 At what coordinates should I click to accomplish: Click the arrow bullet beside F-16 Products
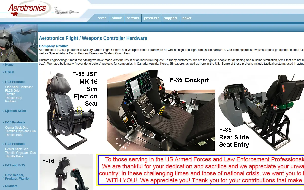click(x=3, y=82)
